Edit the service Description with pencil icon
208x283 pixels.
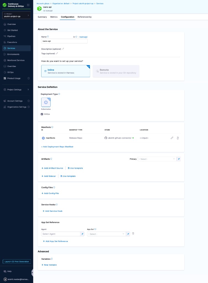tap(63, 49)
